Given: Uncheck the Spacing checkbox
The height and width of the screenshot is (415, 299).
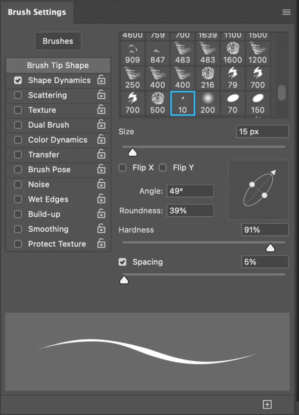Looking at the screenshot, I should click(x=122, y=262).
